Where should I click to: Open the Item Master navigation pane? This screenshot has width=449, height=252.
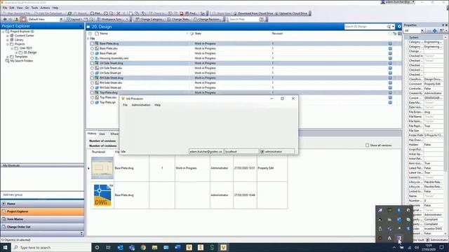point(42,219)
